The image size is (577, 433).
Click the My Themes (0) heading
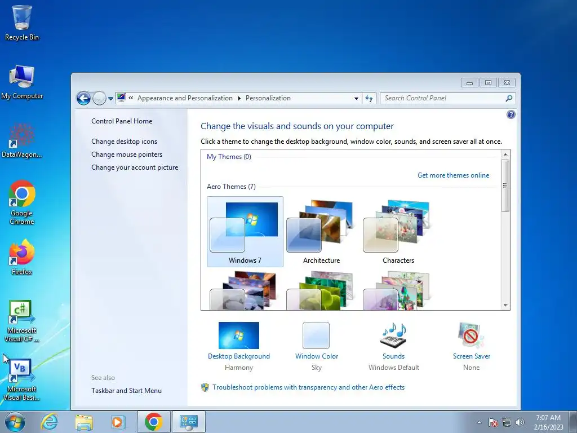click(229, 157)
